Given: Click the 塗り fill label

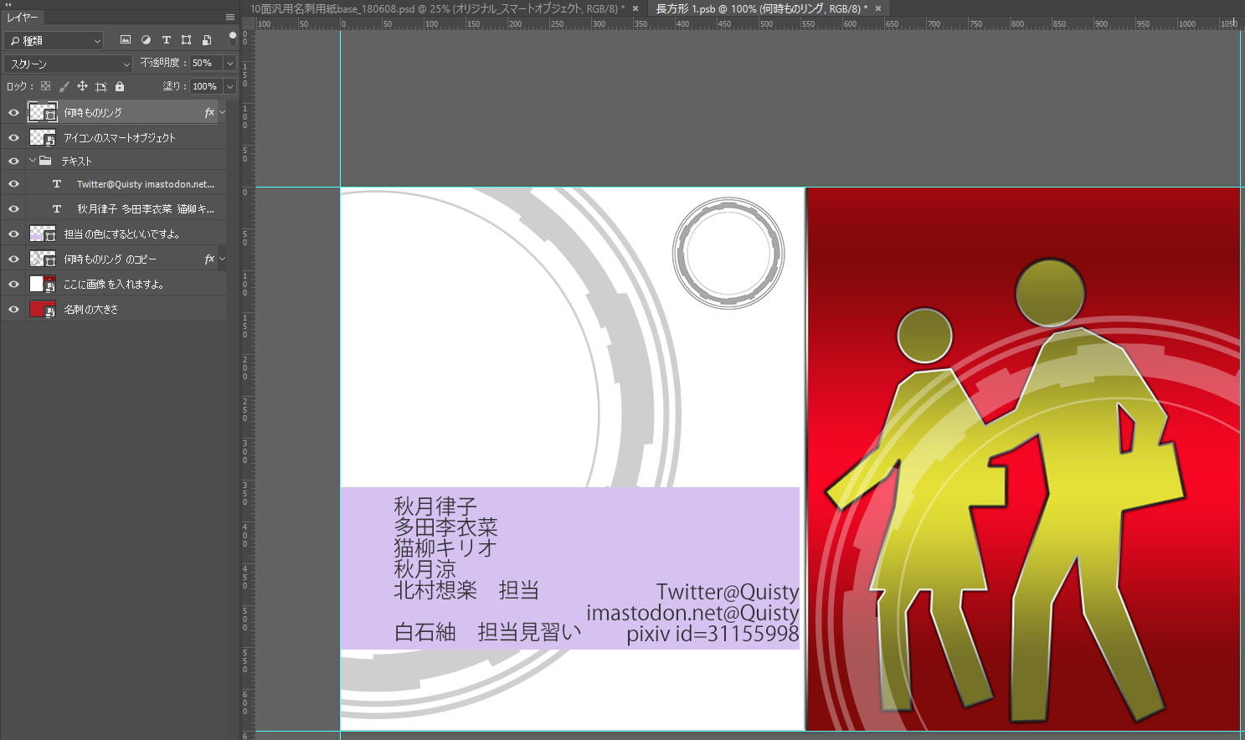Looking at the screenshot, I should (172, 86).
